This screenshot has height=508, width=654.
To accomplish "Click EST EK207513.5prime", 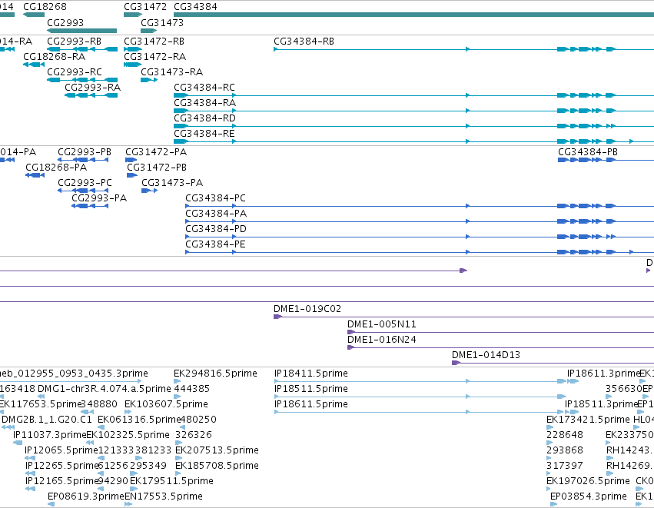I will click(217, 451).
